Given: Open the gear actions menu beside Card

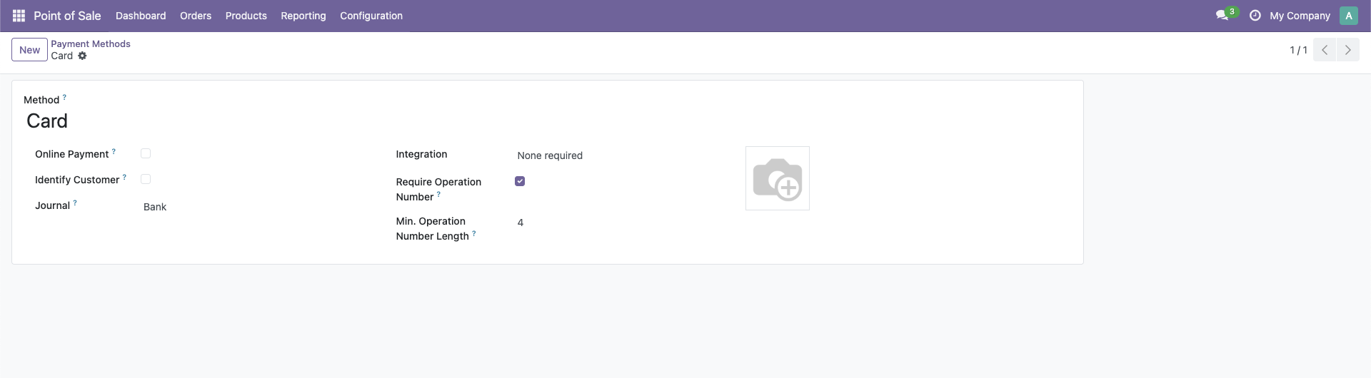Looking at the screenshot, I should pyautogui.click(x=82, y=56).
